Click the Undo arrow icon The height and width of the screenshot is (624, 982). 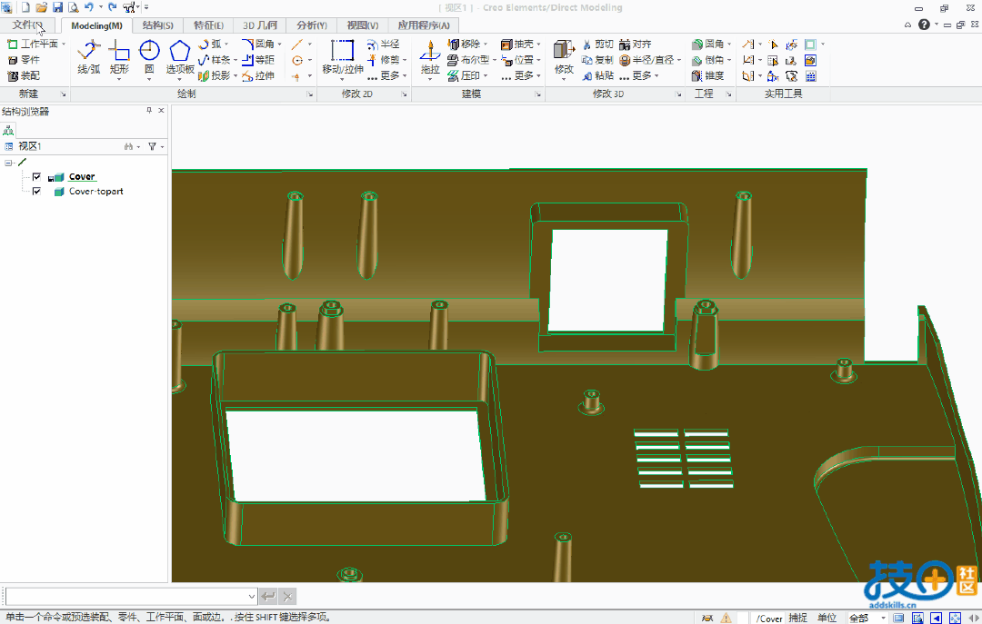point(88,7)
